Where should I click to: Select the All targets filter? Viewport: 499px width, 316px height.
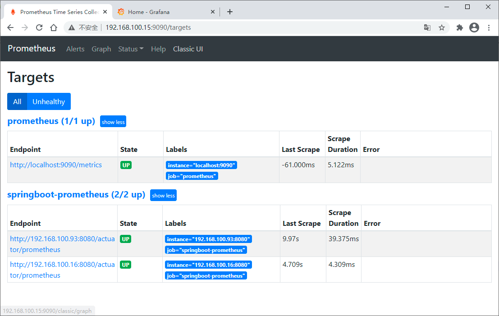(17, 101)
